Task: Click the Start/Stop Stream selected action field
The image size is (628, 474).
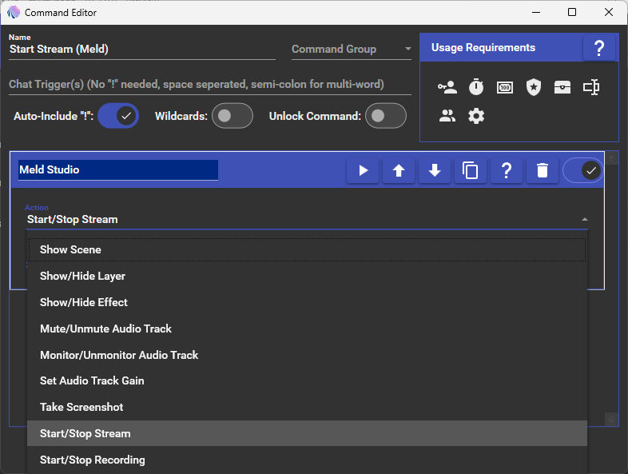Action: [x=307, y=220]
